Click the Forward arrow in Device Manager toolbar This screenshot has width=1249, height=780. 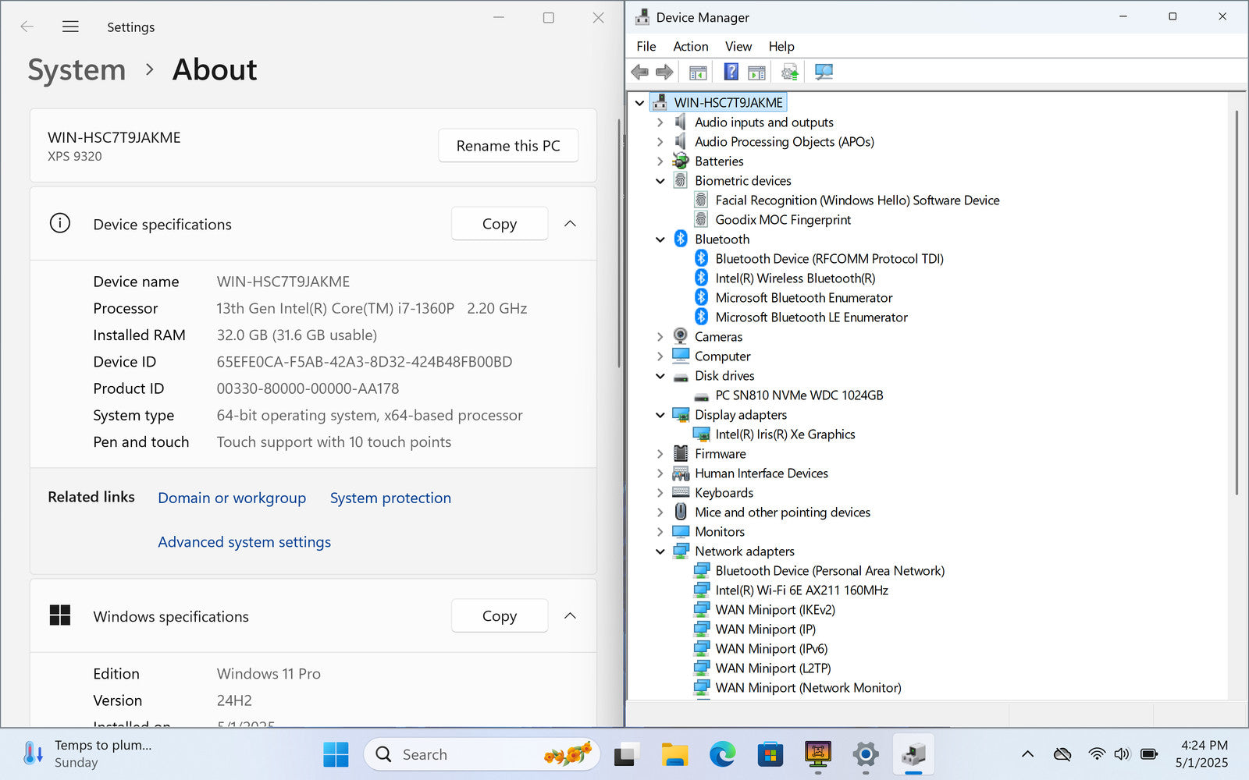(x=664, y=73)
